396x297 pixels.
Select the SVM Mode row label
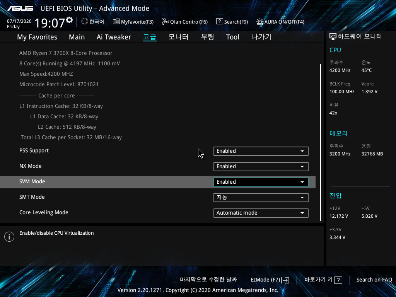point(32,182)
